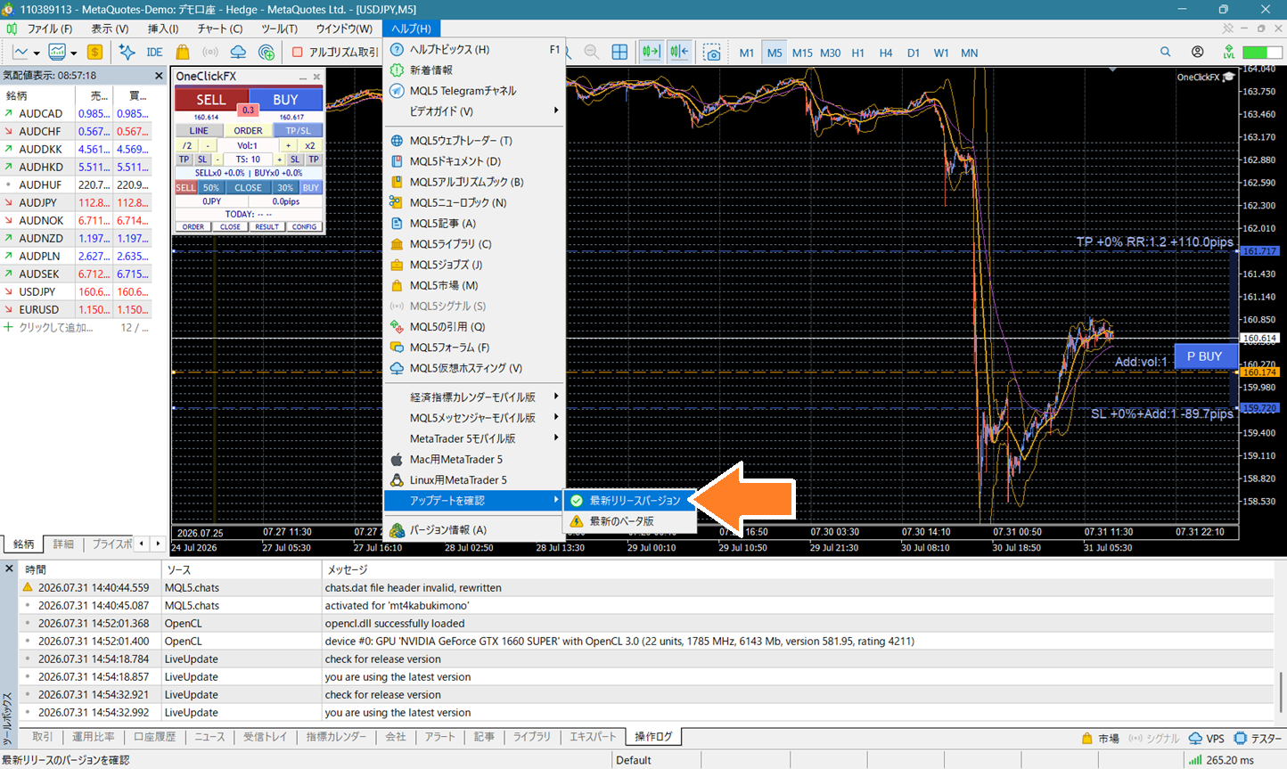The height and width of the screenshot is (769, 1287).
Task: Switch the chart timeframe to D1
Action: pyautogui.click(x=914, y=53)
